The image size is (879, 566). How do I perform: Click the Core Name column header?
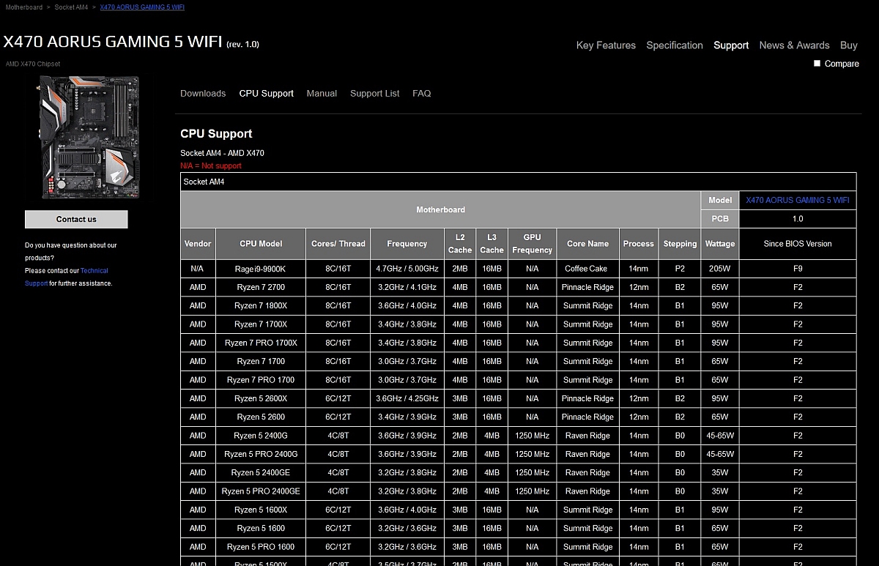(x=588, y=244)
